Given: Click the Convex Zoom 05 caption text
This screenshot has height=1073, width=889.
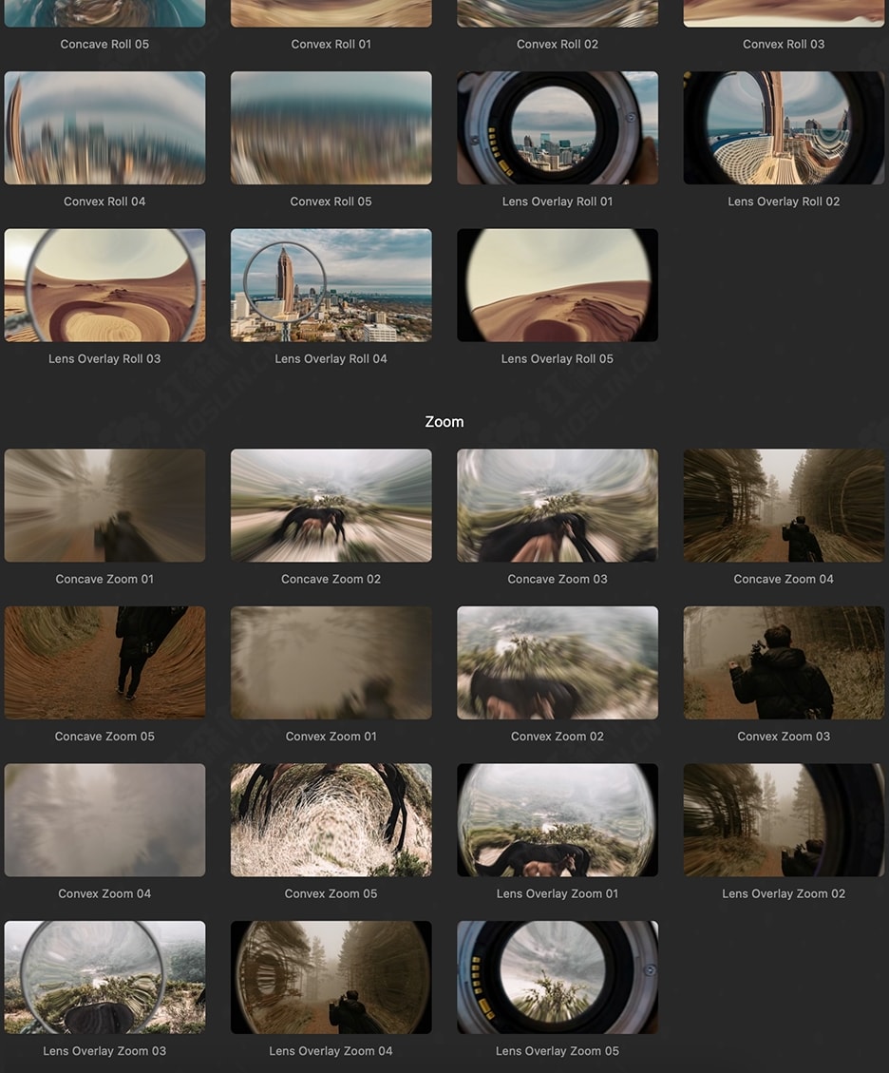Looking at the screenshot, I should coord(331,893).
